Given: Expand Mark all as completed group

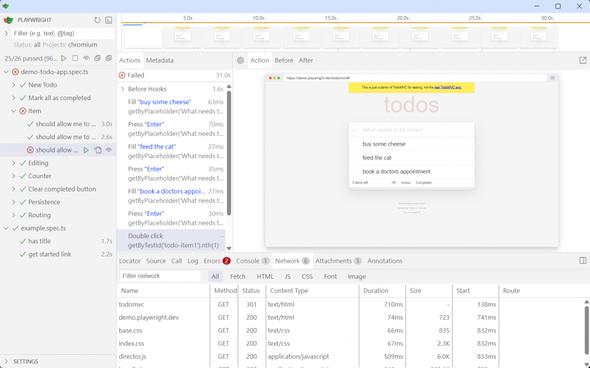Looking at the screenshot, I should coord(14,98).
